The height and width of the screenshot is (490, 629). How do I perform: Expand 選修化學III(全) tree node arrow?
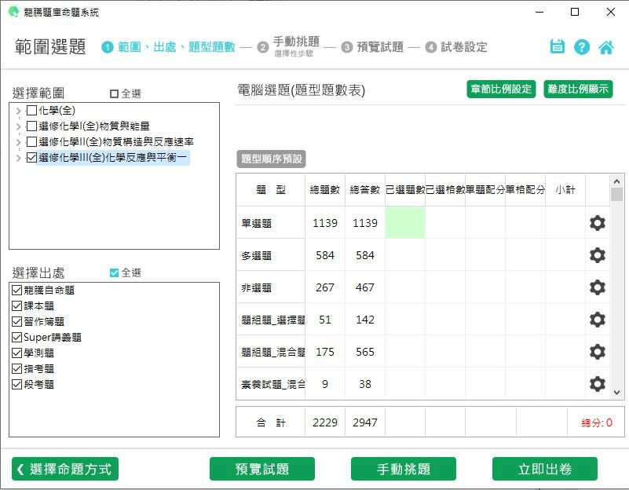(x=18, y=158)
